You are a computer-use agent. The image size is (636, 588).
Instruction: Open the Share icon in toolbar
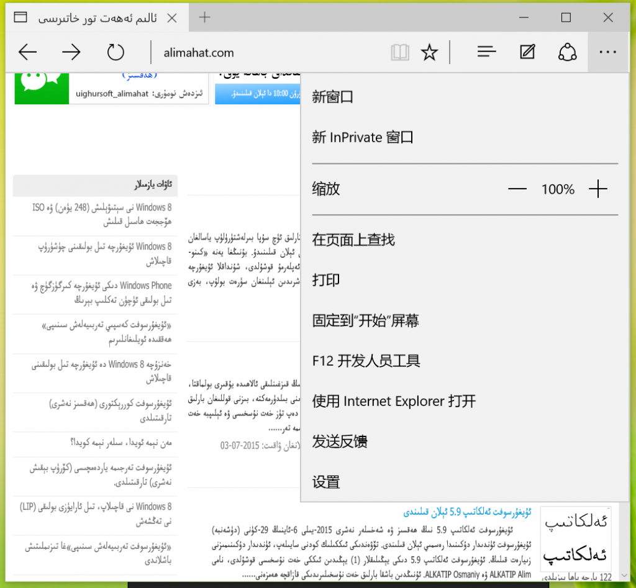pyautogui.click(x=568, y=52)
